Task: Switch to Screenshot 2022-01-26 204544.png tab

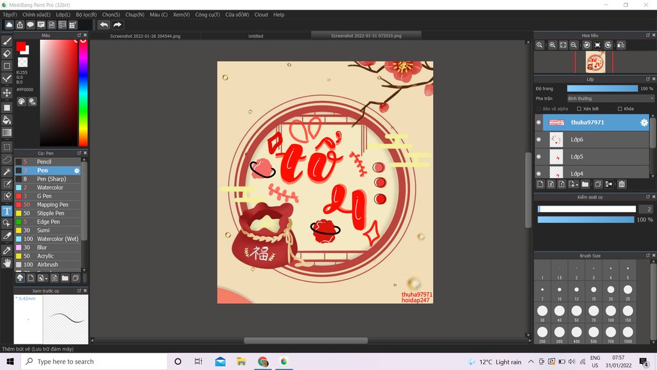Action: point(146,36)
